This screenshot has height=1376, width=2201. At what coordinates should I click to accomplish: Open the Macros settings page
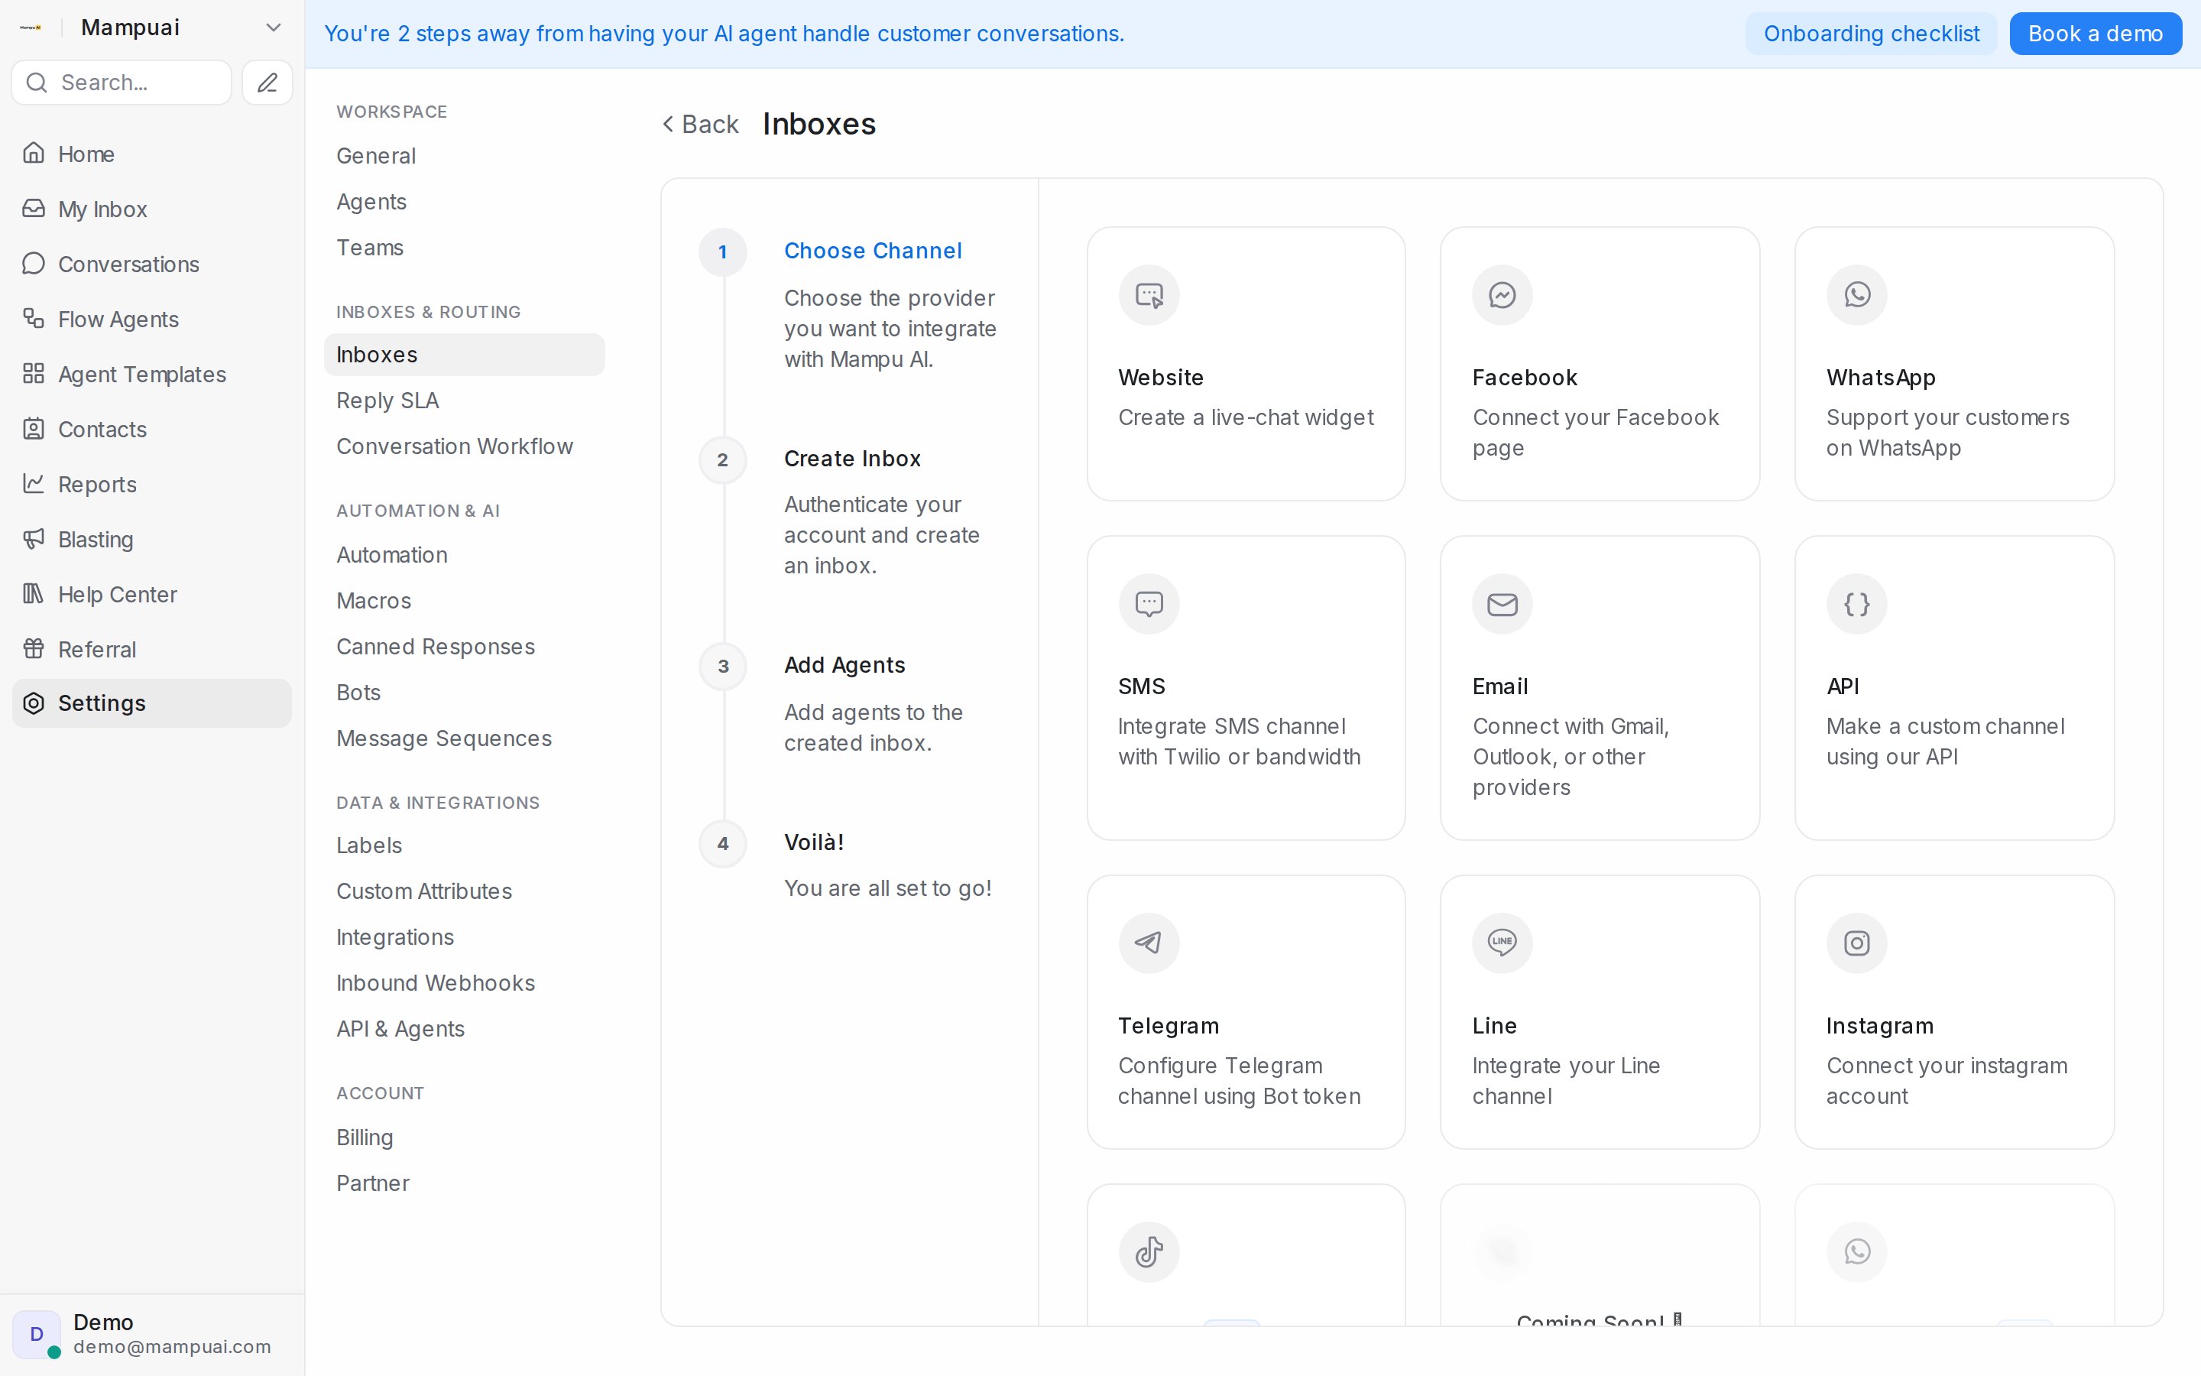point(374,601)
